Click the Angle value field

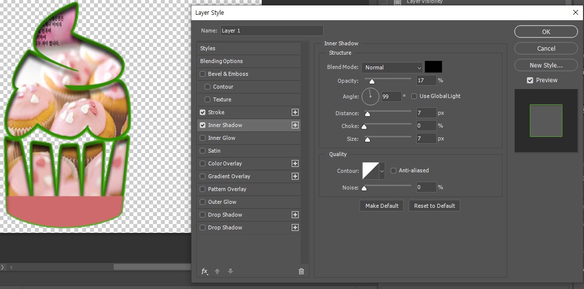tap(391, 96)
